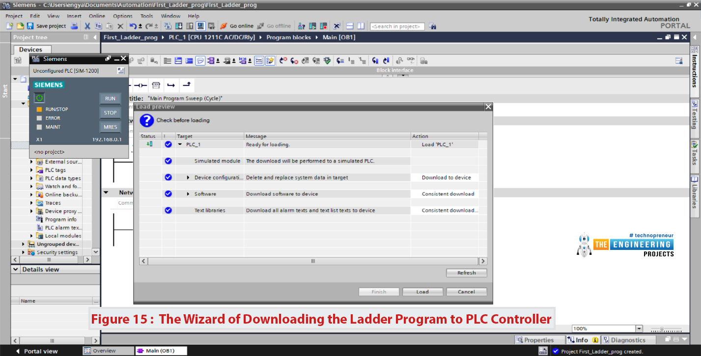
Task: Expand Security settings node
Action: [24, 252]
